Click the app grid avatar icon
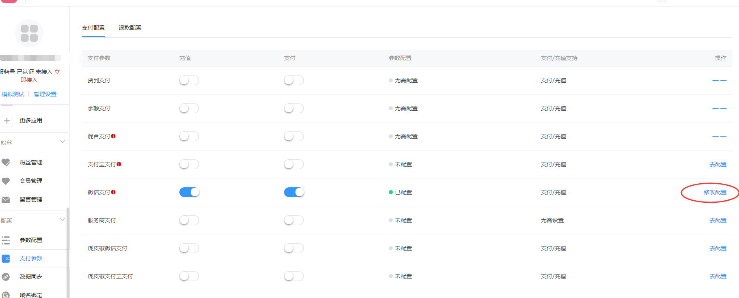 click(x=29, y=33)
